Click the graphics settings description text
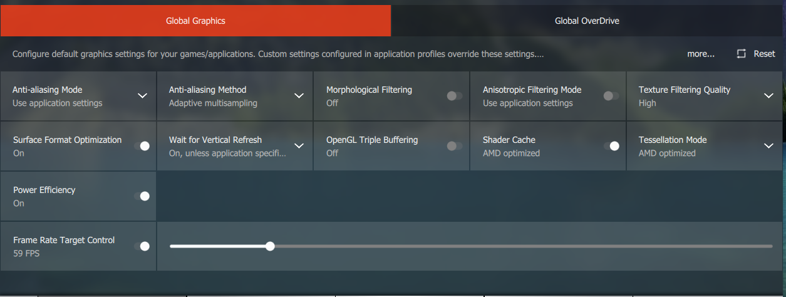The height and width of the screenshot is (297, 786). (277, 54)
